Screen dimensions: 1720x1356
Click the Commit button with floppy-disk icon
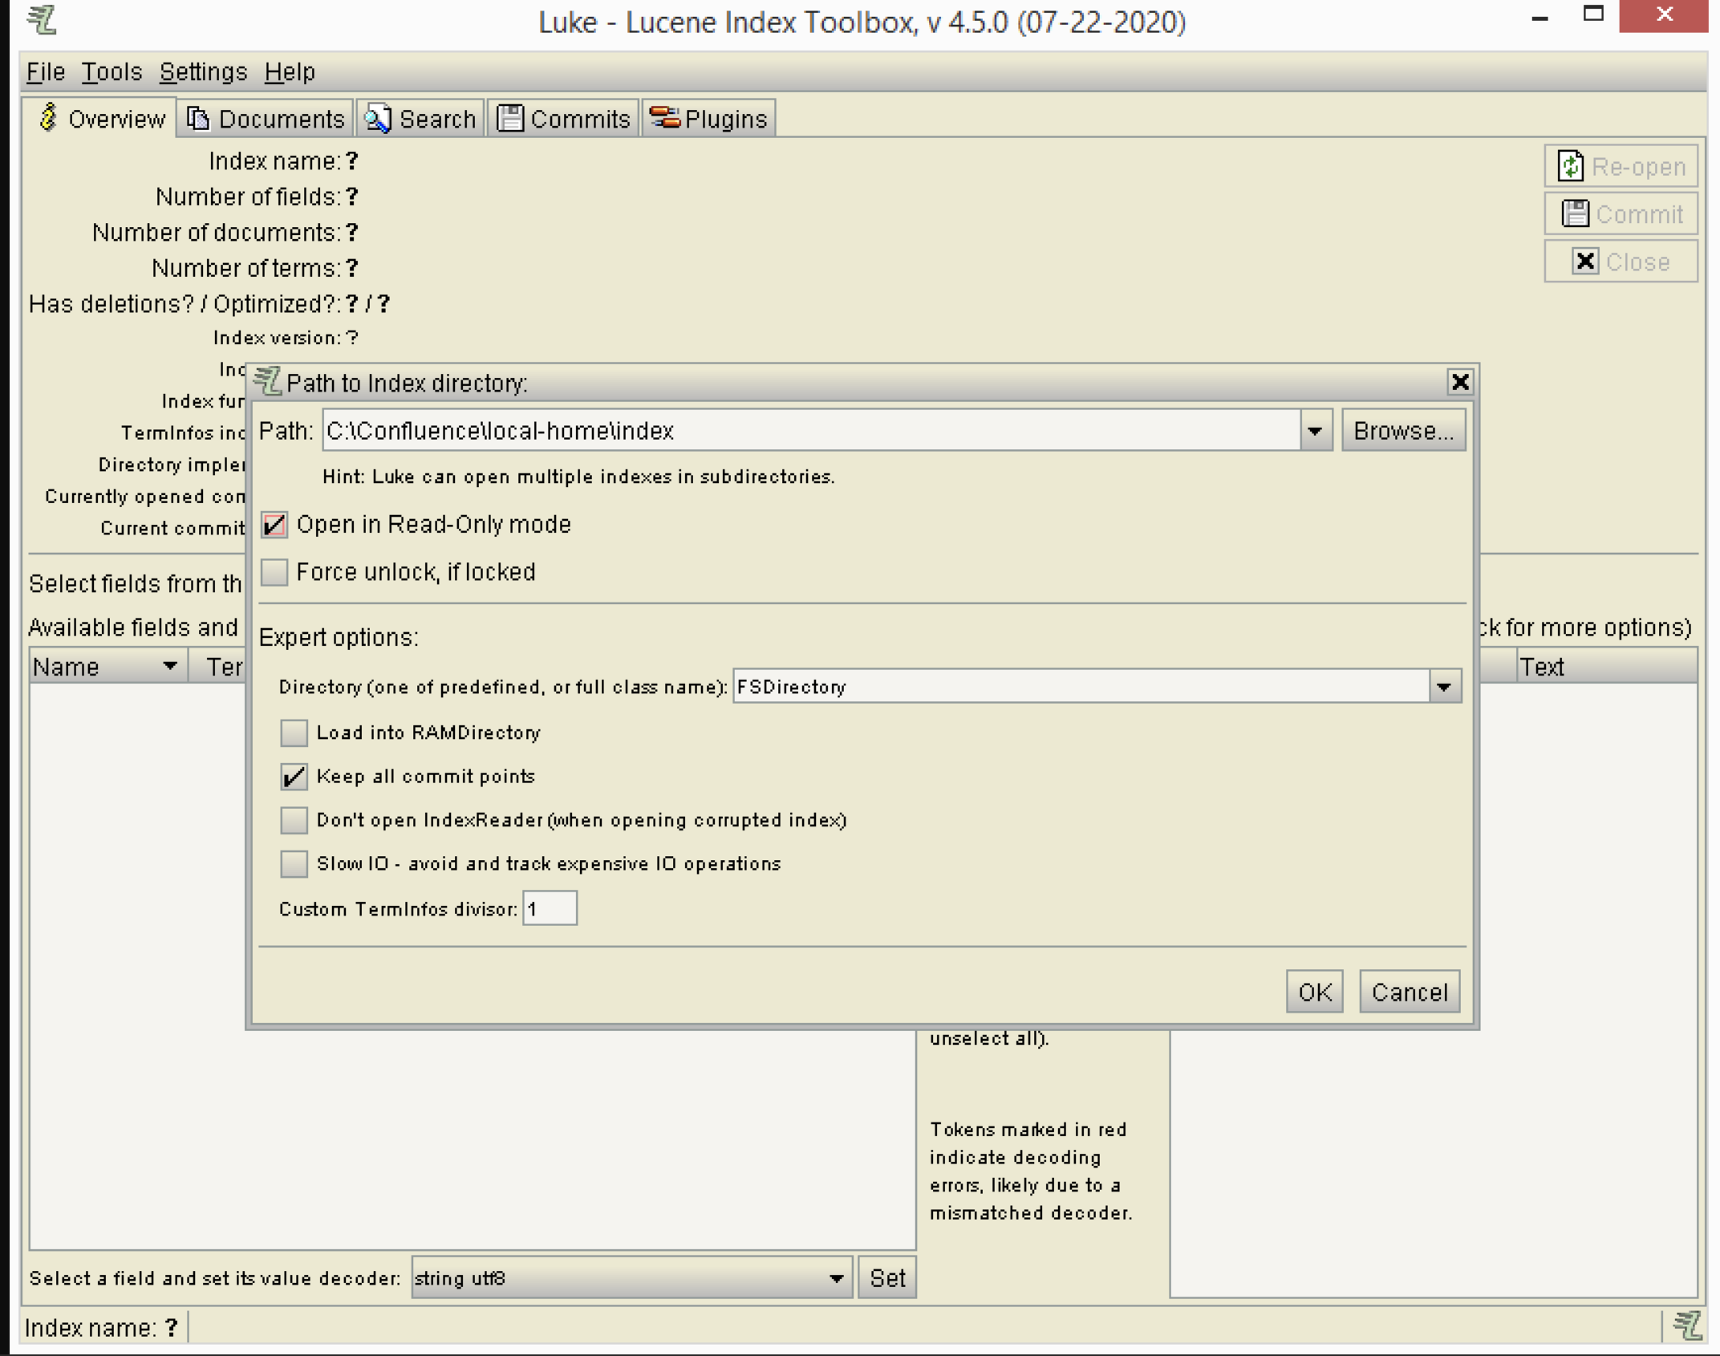coord(1621,214)
